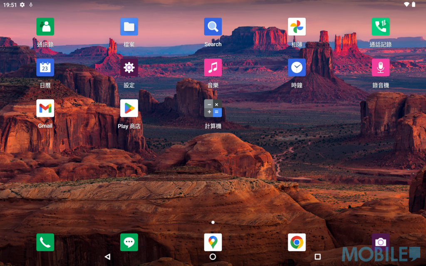Open Chrome browser from the dock
426x266 pixels.
297,242
